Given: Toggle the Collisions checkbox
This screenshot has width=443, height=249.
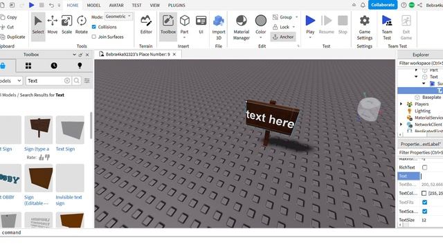Looking at the screenshot, I should [94, 27].
